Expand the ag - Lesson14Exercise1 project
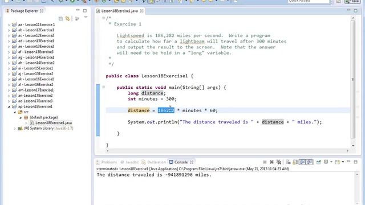The width and height of the screenshot is (365, 205). point(9,58)
